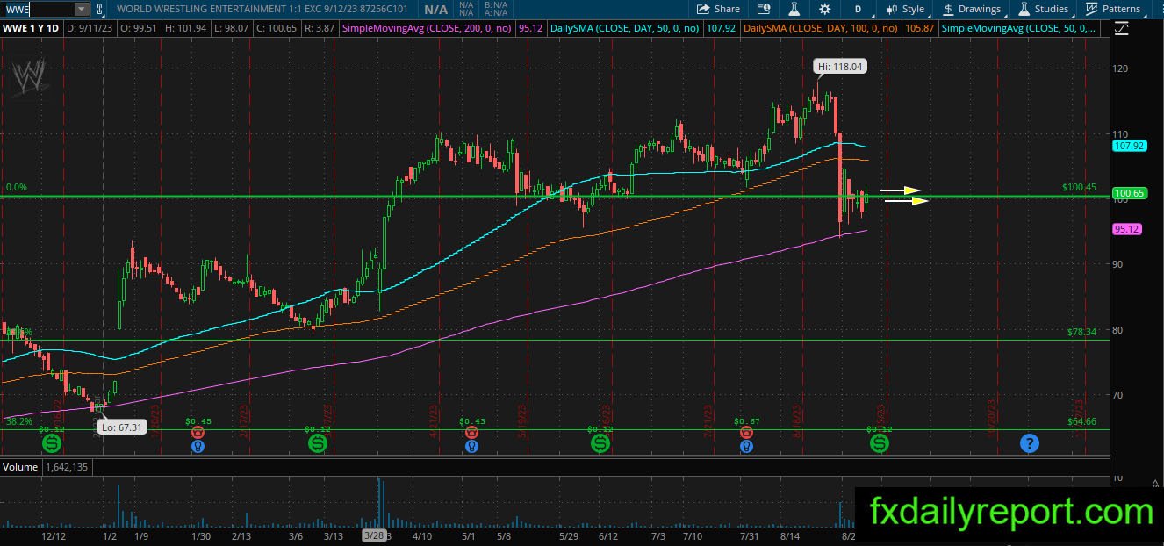The height and width of the screenshot is (546, 1164).
Task: Open chart settings gear icon
Action: tap(824, 9)
